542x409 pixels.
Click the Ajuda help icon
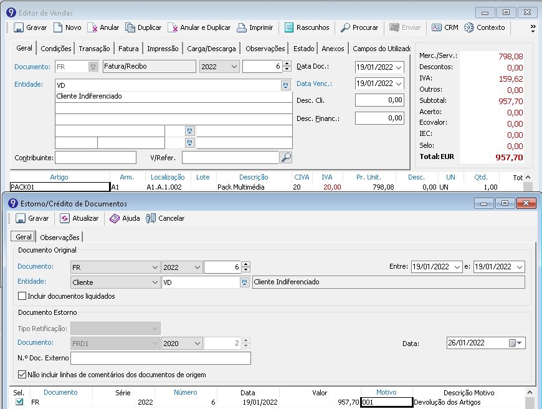[115, 218]
